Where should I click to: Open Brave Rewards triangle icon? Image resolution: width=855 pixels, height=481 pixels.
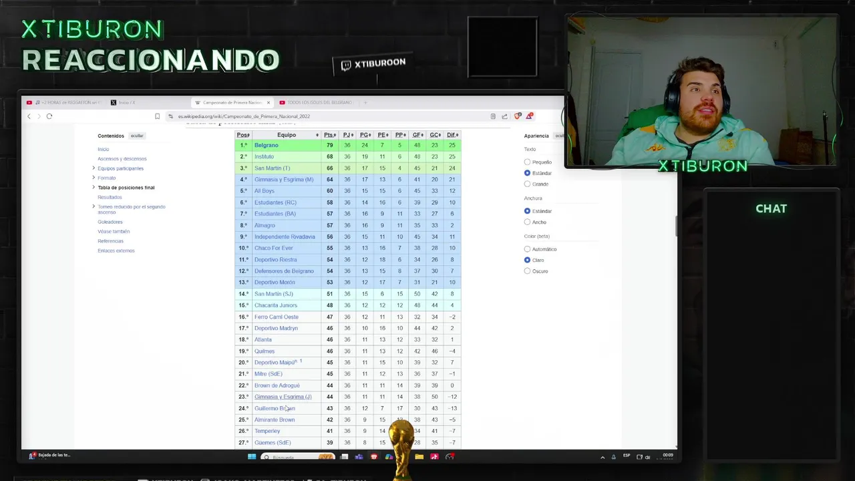[529, 116]
